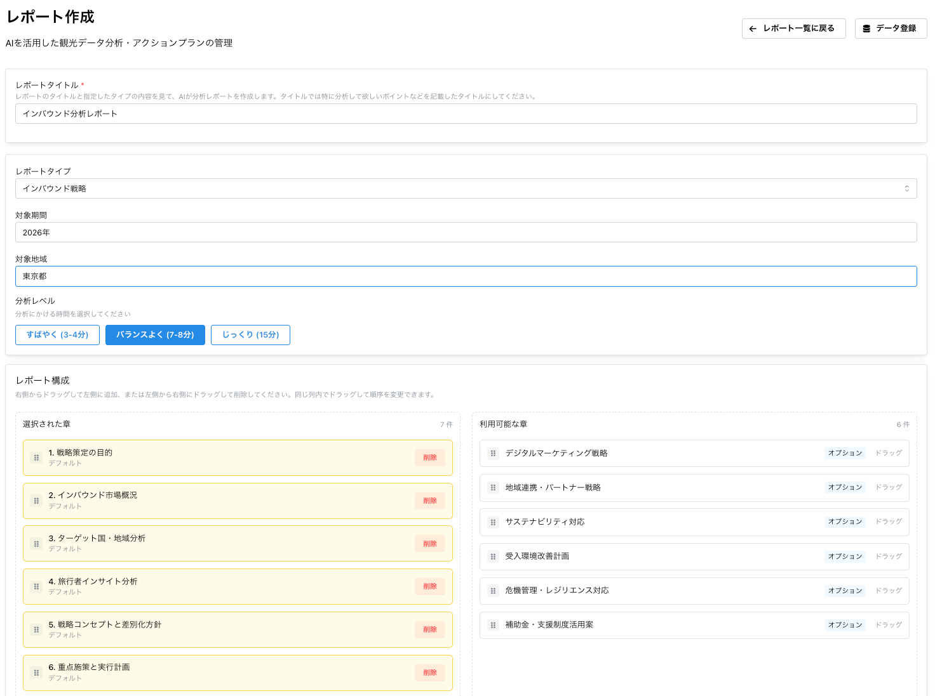The height and width of the screenshot is (696, 935).
Task: Click chapter title 戦略コンセプトと差別化方針
Action: (105, 624)
